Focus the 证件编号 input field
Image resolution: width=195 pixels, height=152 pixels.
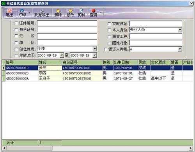pos(67,23)
